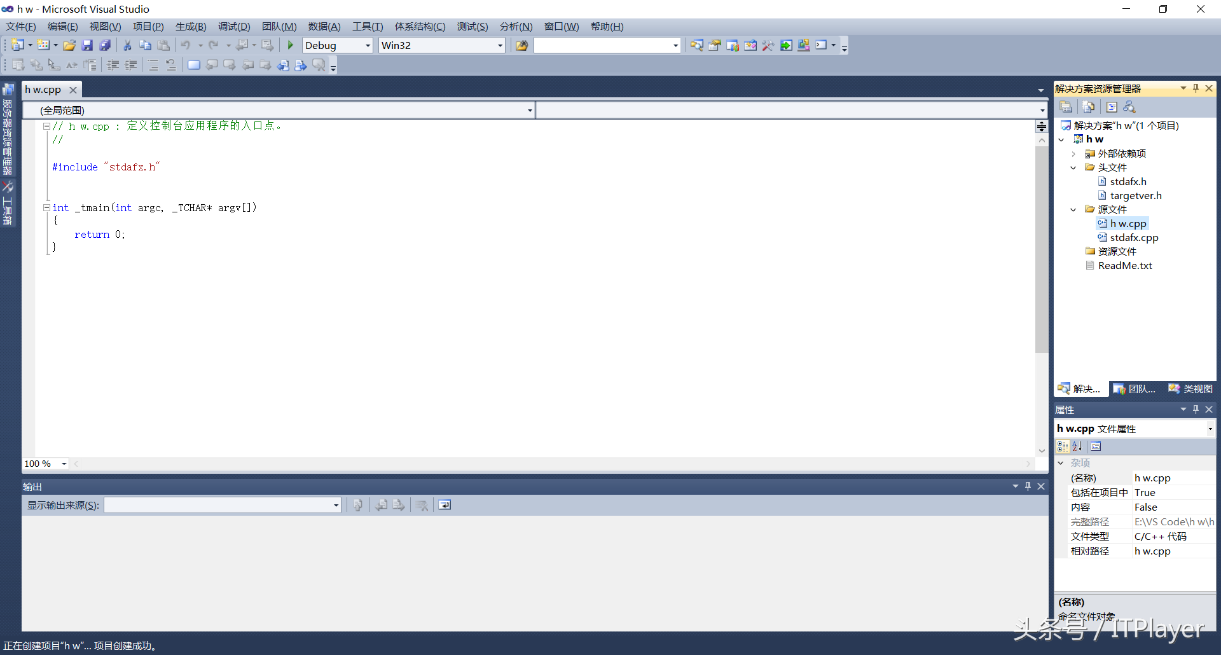Click Property Pages icon in Properties panel
Image resolution: width=1221 pixels, height=655 pixels.
(x=1096, y=446)
